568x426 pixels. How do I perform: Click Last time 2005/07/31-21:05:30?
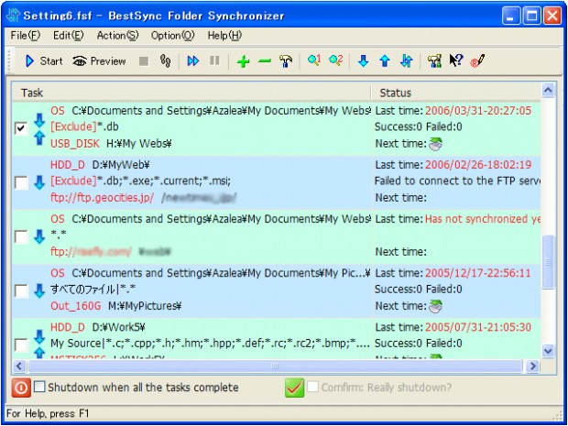[x=453, y=327]
